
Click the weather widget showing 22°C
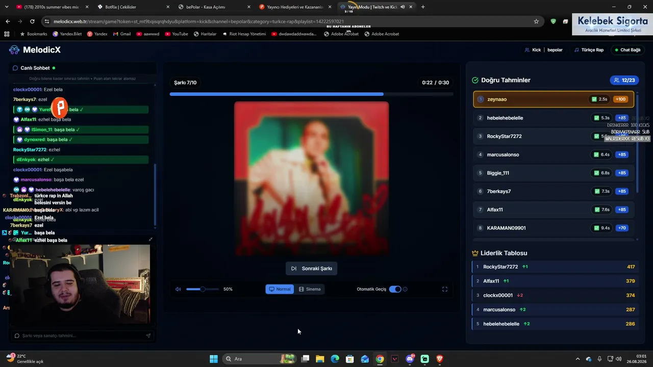[24, 359]
